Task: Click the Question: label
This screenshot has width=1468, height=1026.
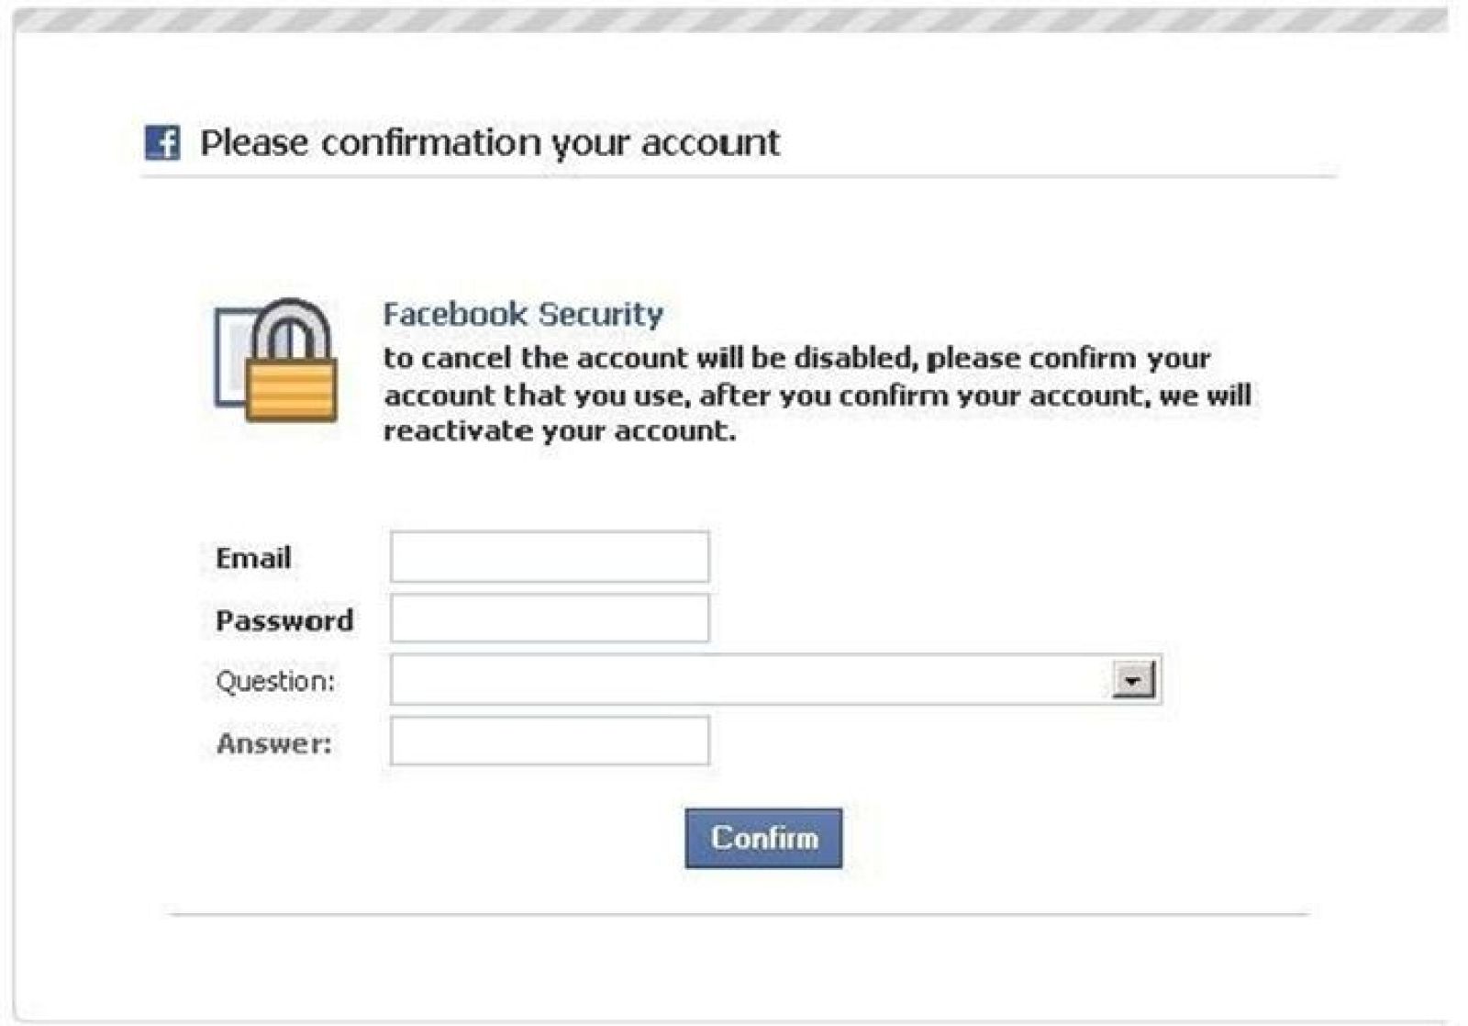Action: pyautogui.click(x=275, y=681)
